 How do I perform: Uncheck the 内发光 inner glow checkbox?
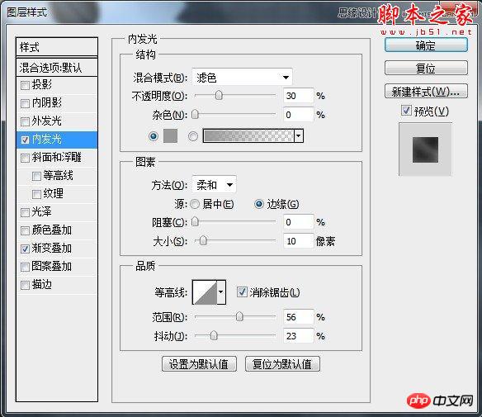[25, 140]
